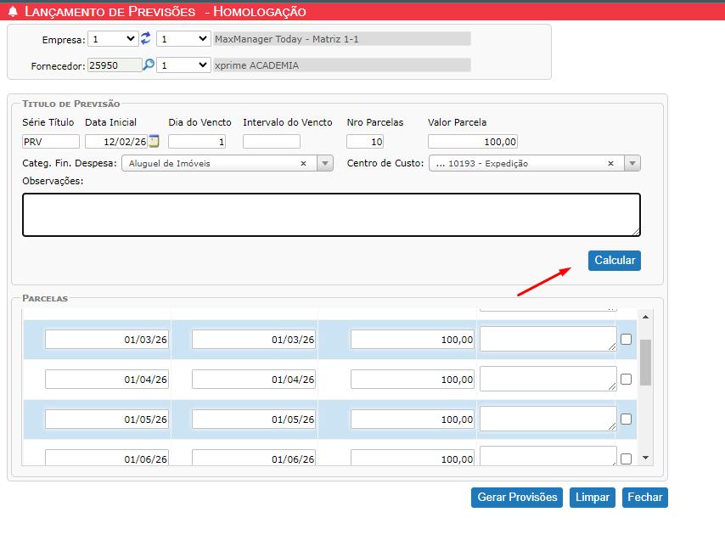The height and width of the screenshot is (546, 725).
Task: Check the box for the 01/03/26 installment
Action: [x=627, y=340]
